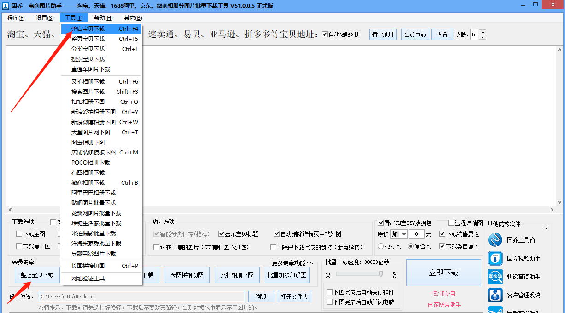This screenshot has width=565, height=313.
Task: Click the 快递查询助手 magnifier icon
Action: pyautogui.click(x=495, y=277)
